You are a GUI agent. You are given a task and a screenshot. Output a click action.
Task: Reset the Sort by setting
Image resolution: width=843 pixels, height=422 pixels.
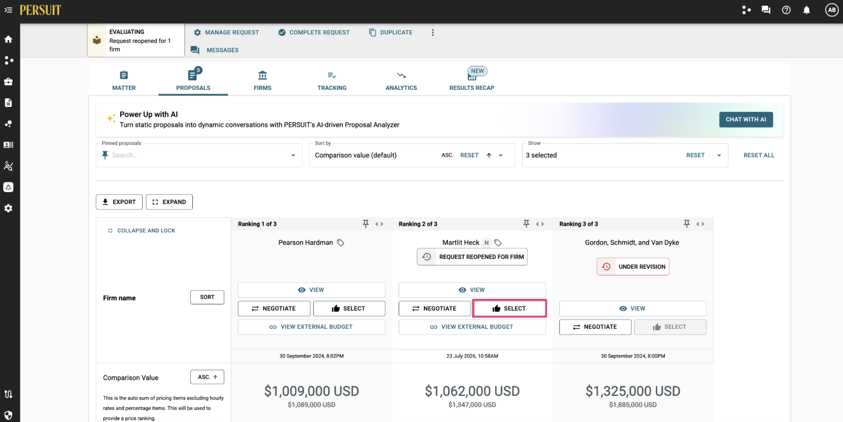tap(469, 156)
